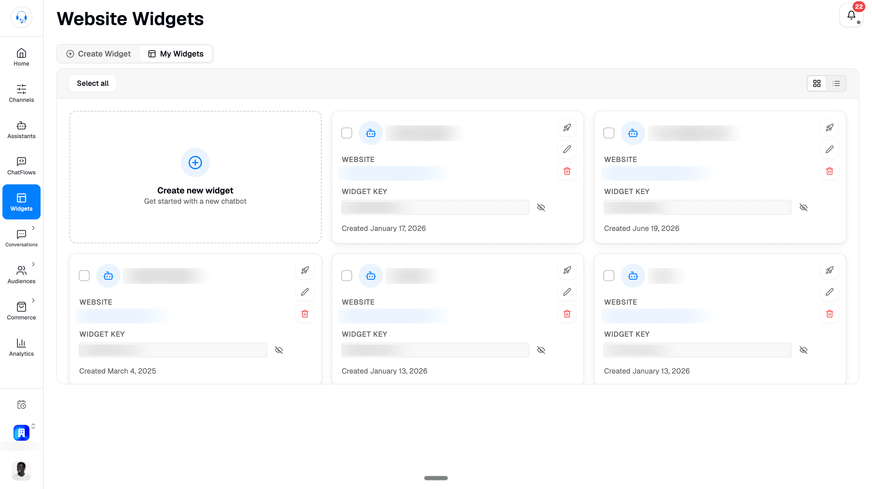Delete the widget created March 4, 2025
The height and width of the screenshot is (489, 872).
[x=305, y=314]
